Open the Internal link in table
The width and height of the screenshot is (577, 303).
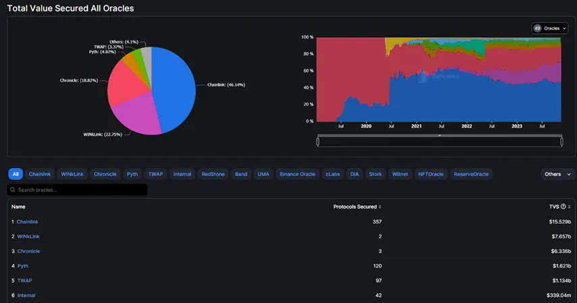[x=26, y=296]
